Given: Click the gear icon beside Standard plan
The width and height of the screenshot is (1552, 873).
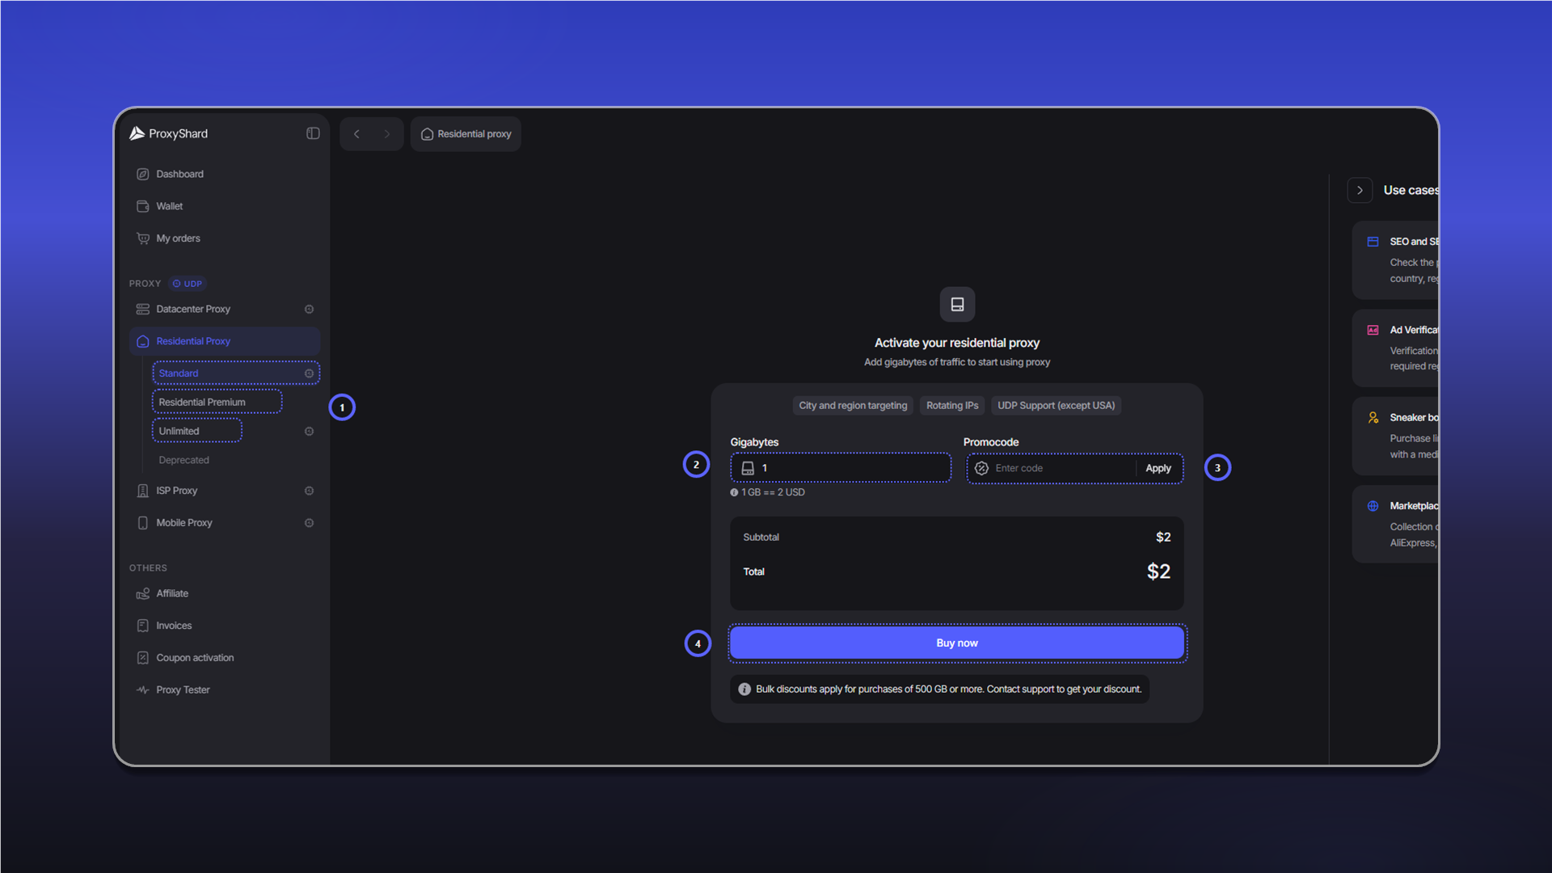Looking at the screenshot, I should coord(309,373).
